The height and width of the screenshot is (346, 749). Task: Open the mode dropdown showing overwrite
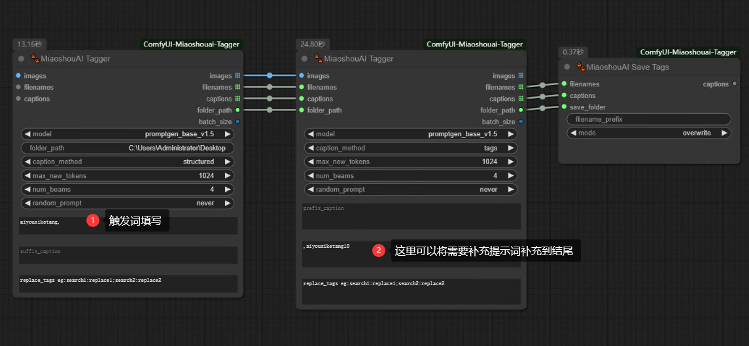[648, 133]
